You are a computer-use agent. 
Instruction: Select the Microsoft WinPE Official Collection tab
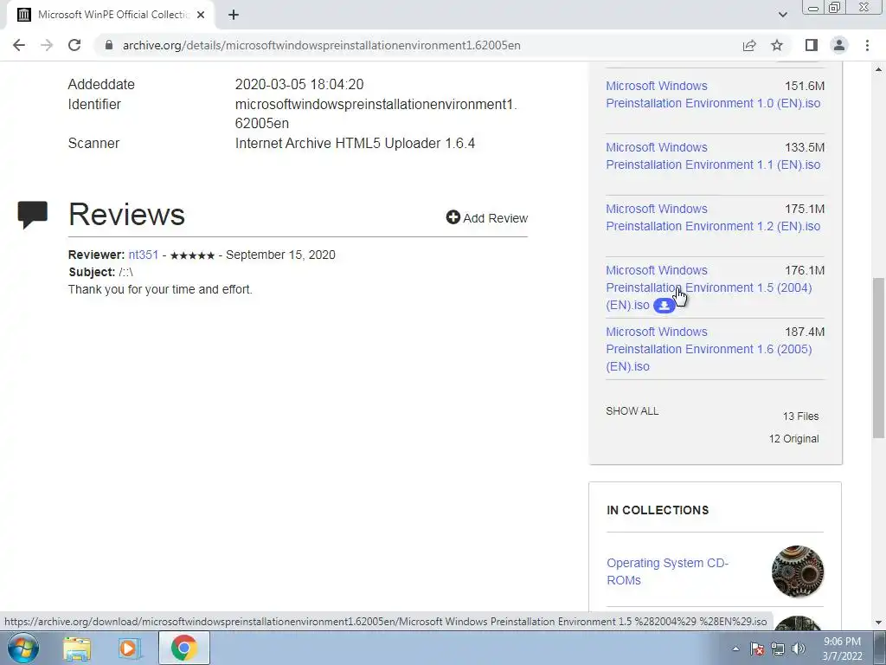coord(112,16)
